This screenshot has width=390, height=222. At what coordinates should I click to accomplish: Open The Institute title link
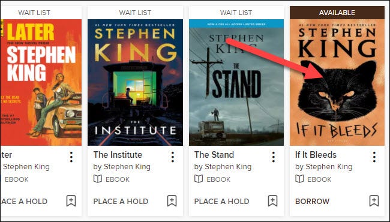coord(118,155)
